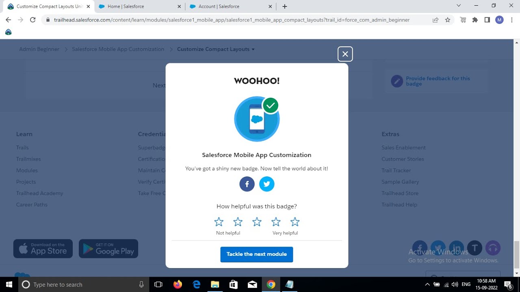
Task: Click browser tab search chevron
Action: tap(459, 6)
